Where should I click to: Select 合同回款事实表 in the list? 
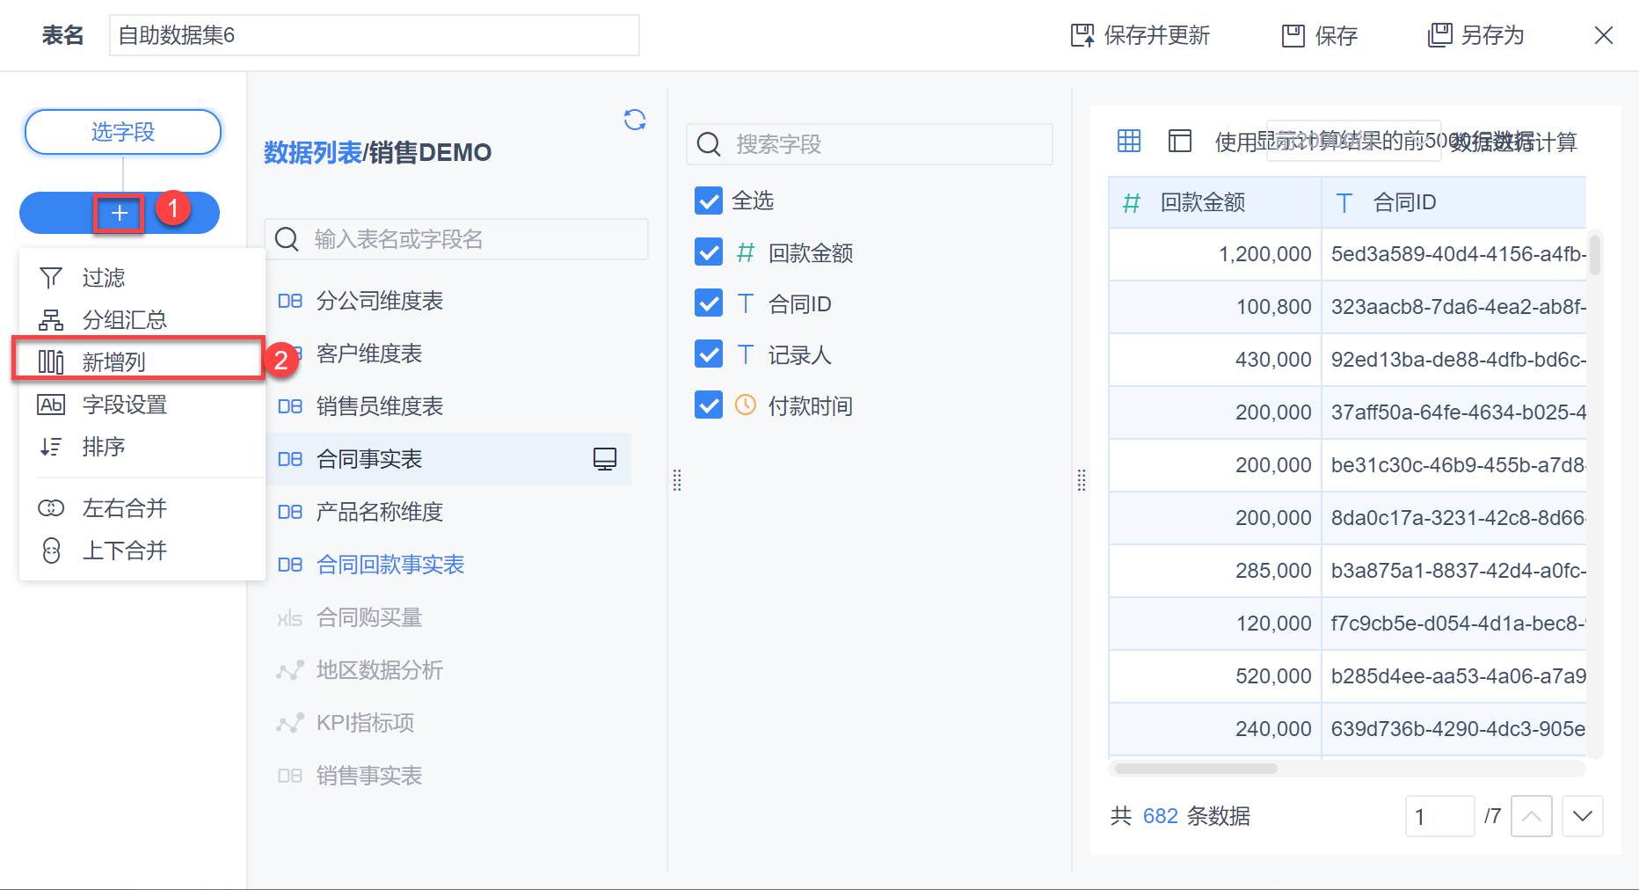(390, 565)
